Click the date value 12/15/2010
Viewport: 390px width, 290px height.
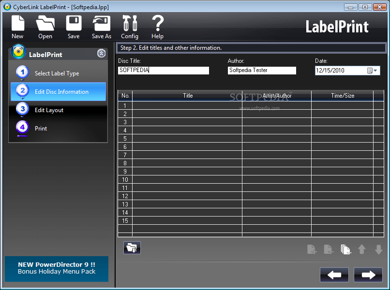(330, 71)
